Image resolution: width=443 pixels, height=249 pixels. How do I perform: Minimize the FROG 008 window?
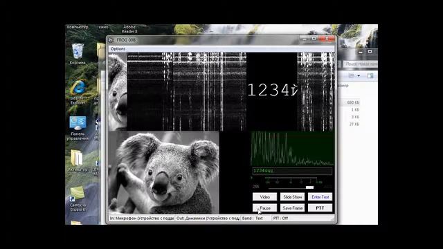pyautogui.click(x=305, y=39)
